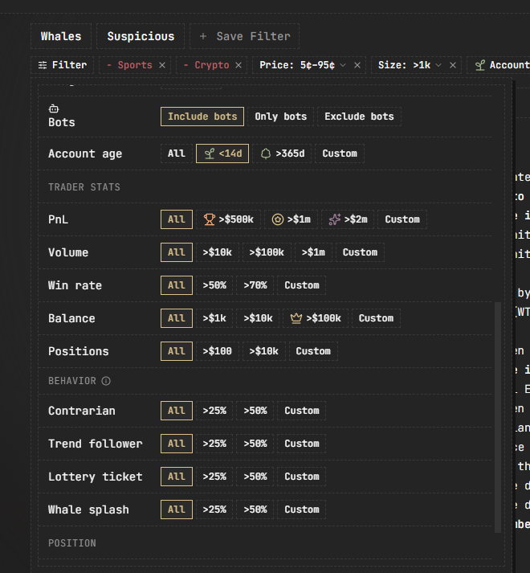This screenshot has width=530, height=573.
Task: Select the PnL >$500k option
Action: coord(229,219)
